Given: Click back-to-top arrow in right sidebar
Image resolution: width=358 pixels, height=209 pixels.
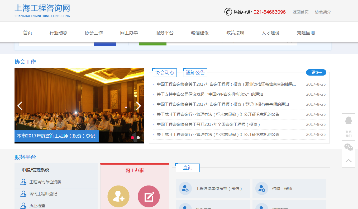Looking at the screenshot, I should point(348,160).
